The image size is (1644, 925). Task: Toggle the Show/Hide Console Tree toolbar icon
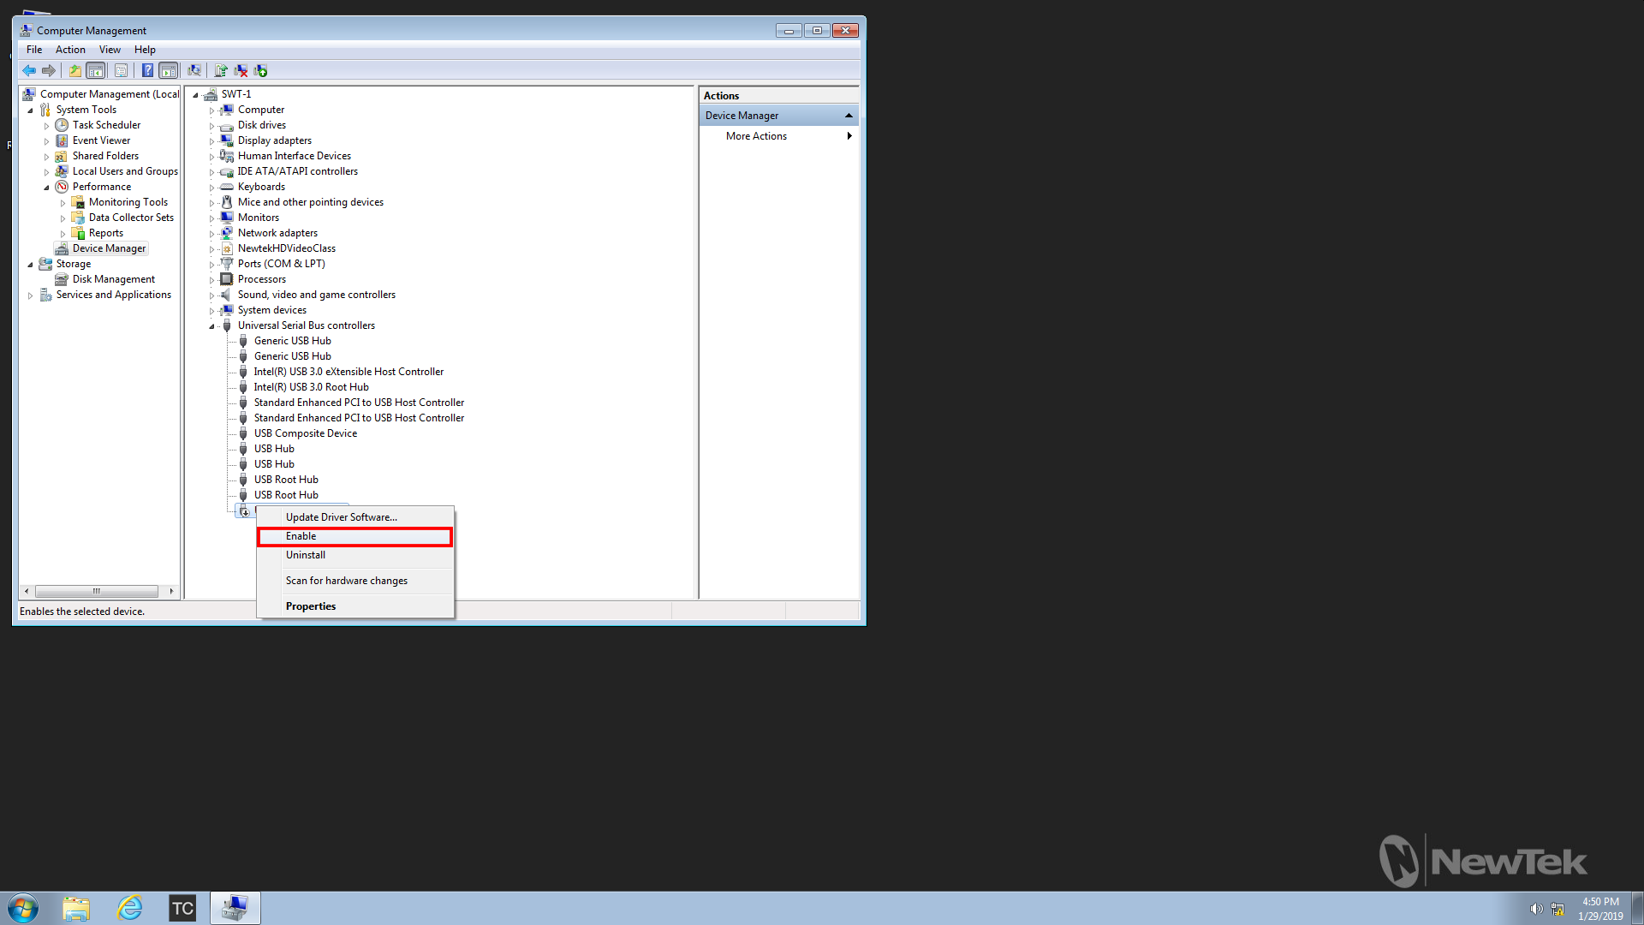96,70
